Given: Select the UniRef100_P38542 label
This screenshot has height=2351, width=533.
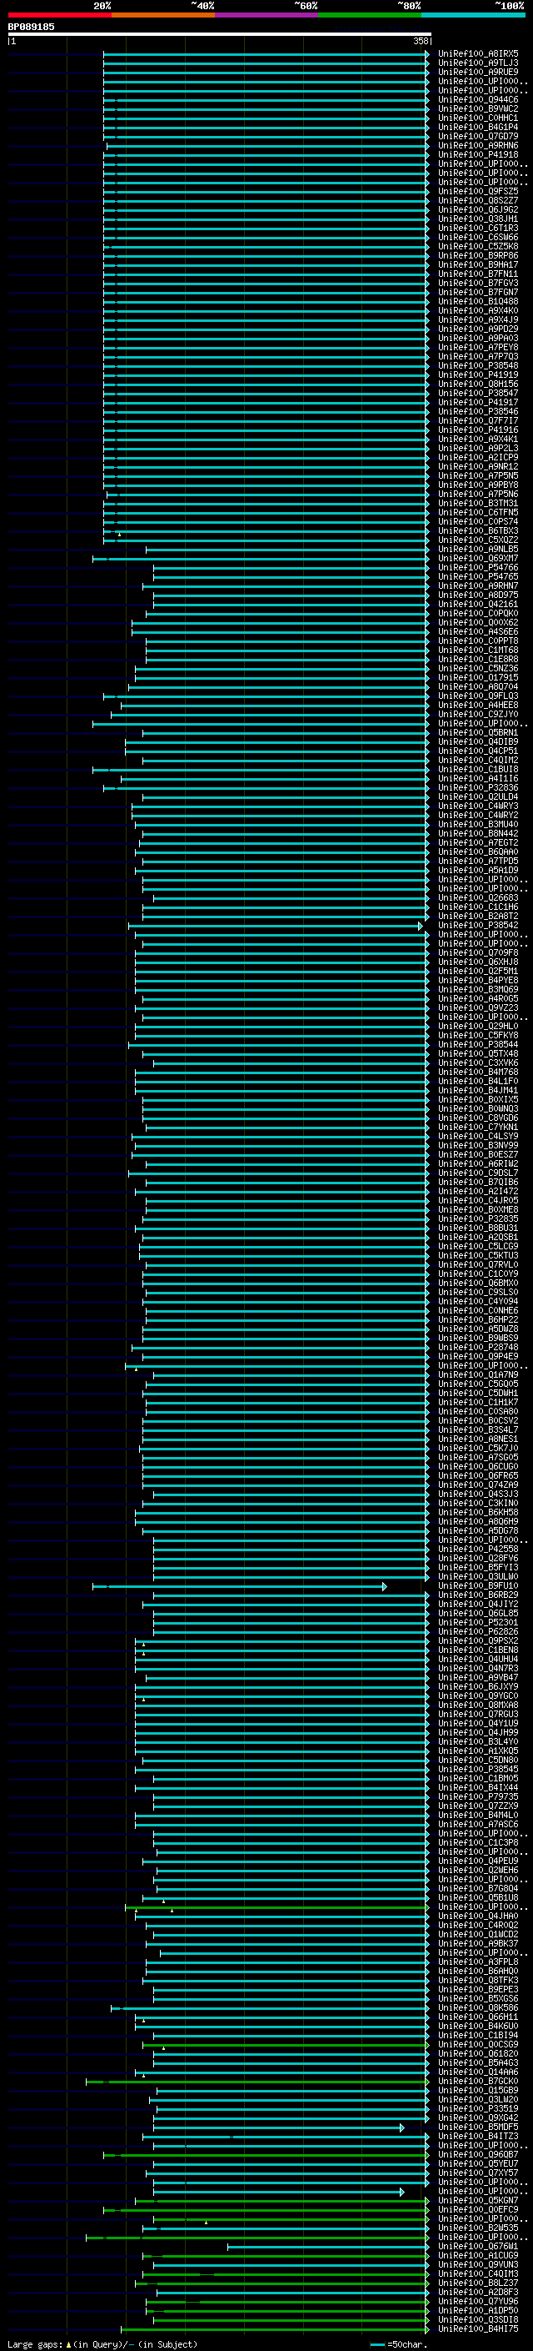Looking at the screenshot, I should coord(477,925).
